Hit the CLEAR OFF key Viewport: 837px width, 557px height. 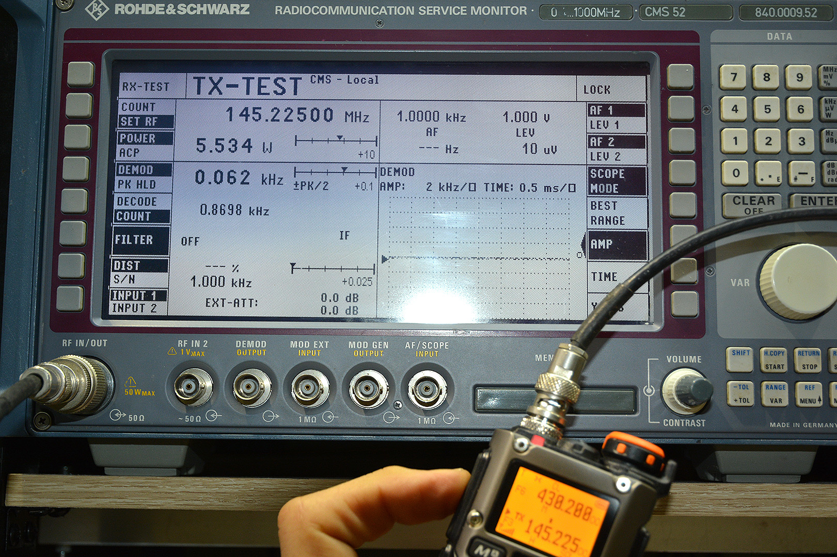[753, 205]
